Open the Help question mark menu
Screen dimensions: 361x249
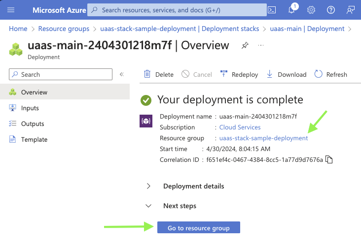pyautogui.click(x=331, y=10)
